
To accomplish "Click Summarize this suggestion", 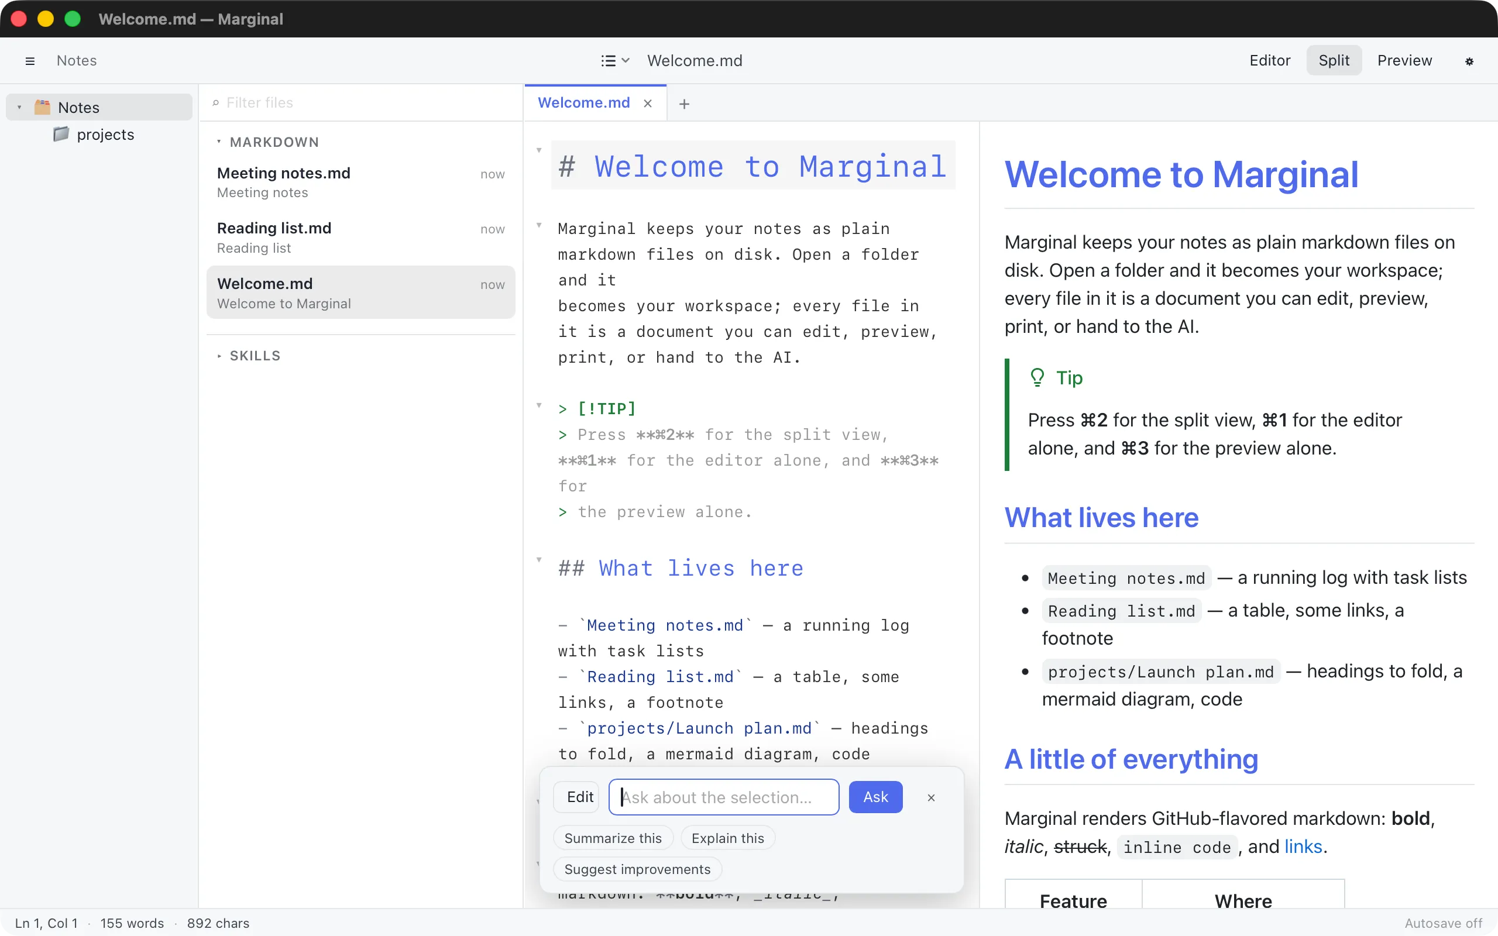I will click(613, 838).
